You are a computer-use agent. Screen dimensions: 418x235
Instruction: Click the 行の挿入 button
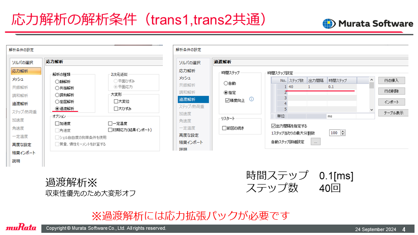pos(391,81)
